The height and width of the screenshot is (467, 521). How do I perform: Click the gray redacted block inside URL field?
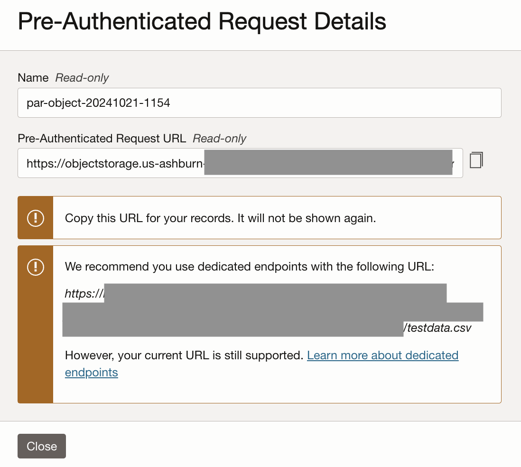pos(328,163)
